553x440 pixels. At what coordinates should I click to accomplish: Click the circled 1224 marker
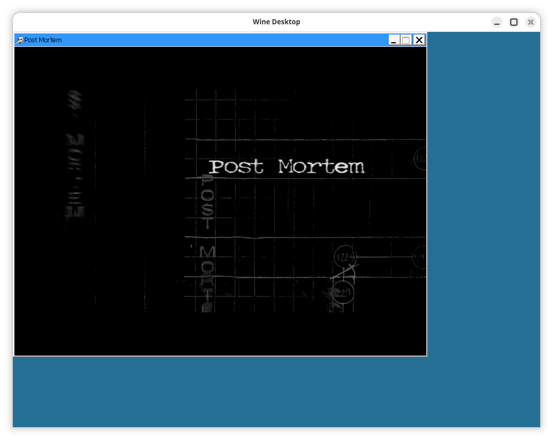[x=345, y=256]
